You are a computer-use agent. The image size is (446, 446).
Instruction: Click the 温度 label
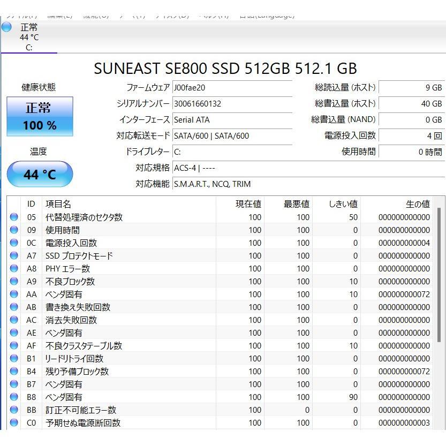[39, 152]
